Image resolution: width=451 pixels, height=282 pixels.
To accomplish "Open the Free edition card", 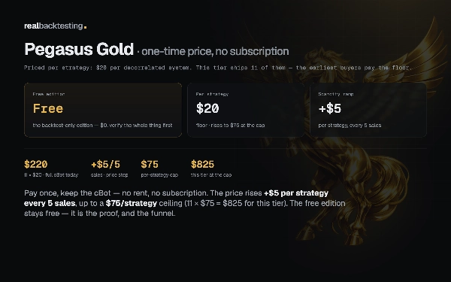I will pyautogui.click(x=103, y=110).
